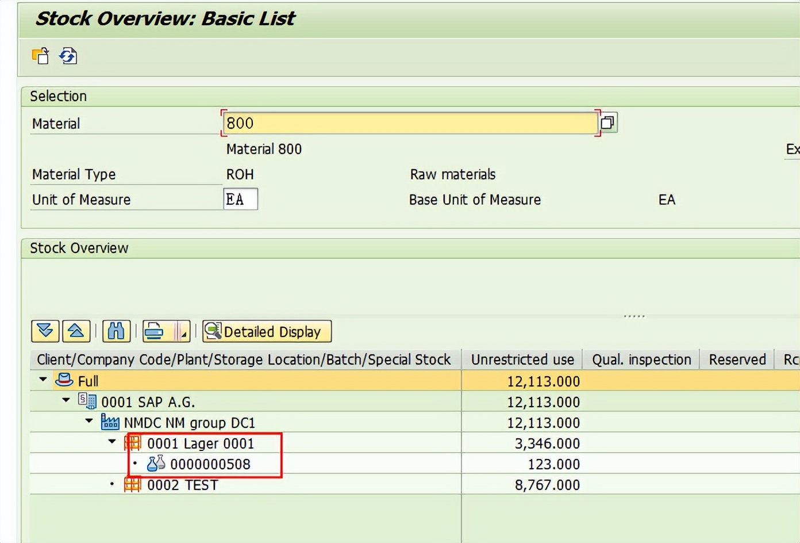Select the 0001 Lager 0001 row
This screenshot has width=800, height=543.
click(x=201, y=443)
